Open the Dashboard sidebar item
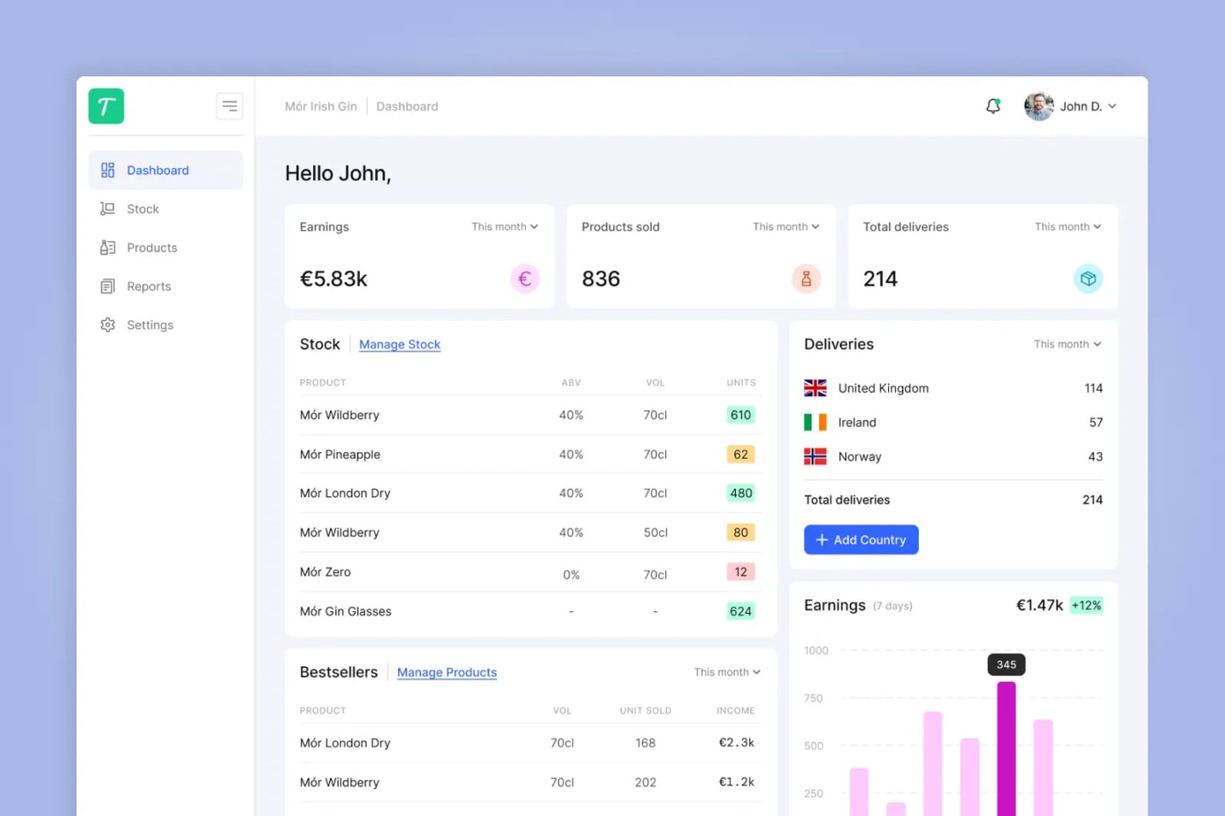Viewport: 1225px width, 816px height. click(x=166, y=170)
